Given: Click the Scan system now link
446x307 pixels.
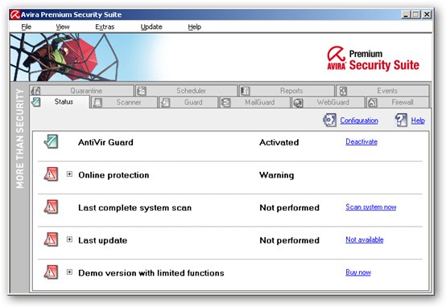Looking at the screenshot, I should (371, 207).
